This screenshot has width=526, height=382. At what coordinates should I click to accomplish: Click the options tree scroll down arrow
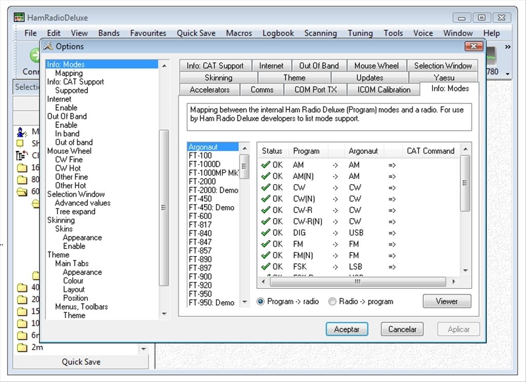(164, 314)
